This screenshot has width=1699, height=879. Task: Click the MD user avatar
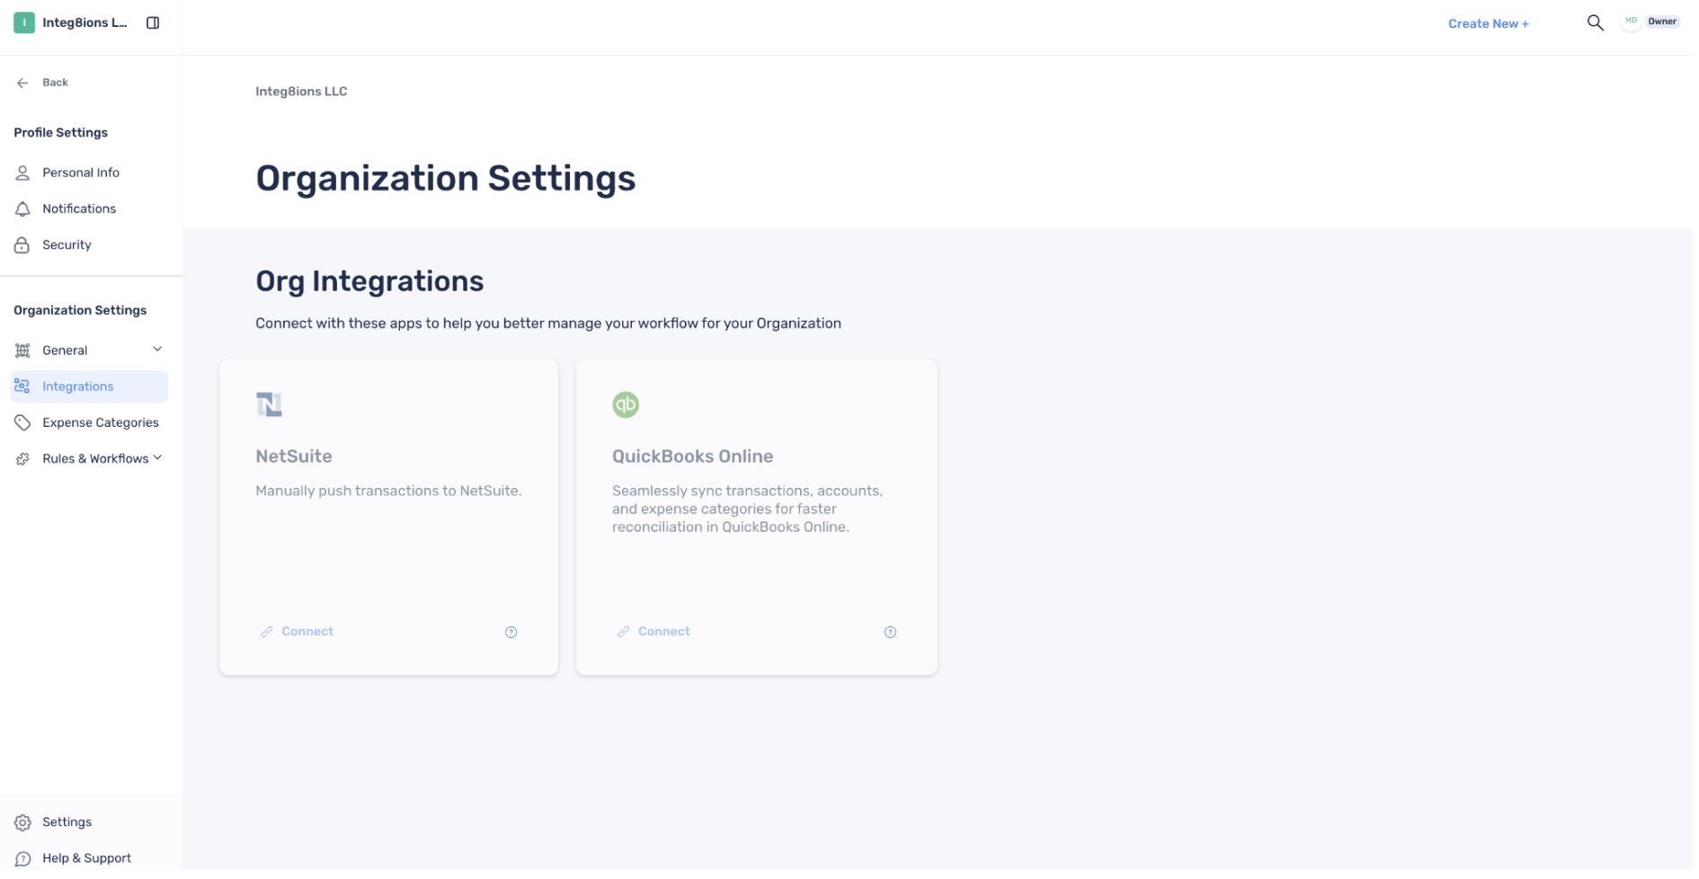pyautogui.click(x=1631, y=22)
